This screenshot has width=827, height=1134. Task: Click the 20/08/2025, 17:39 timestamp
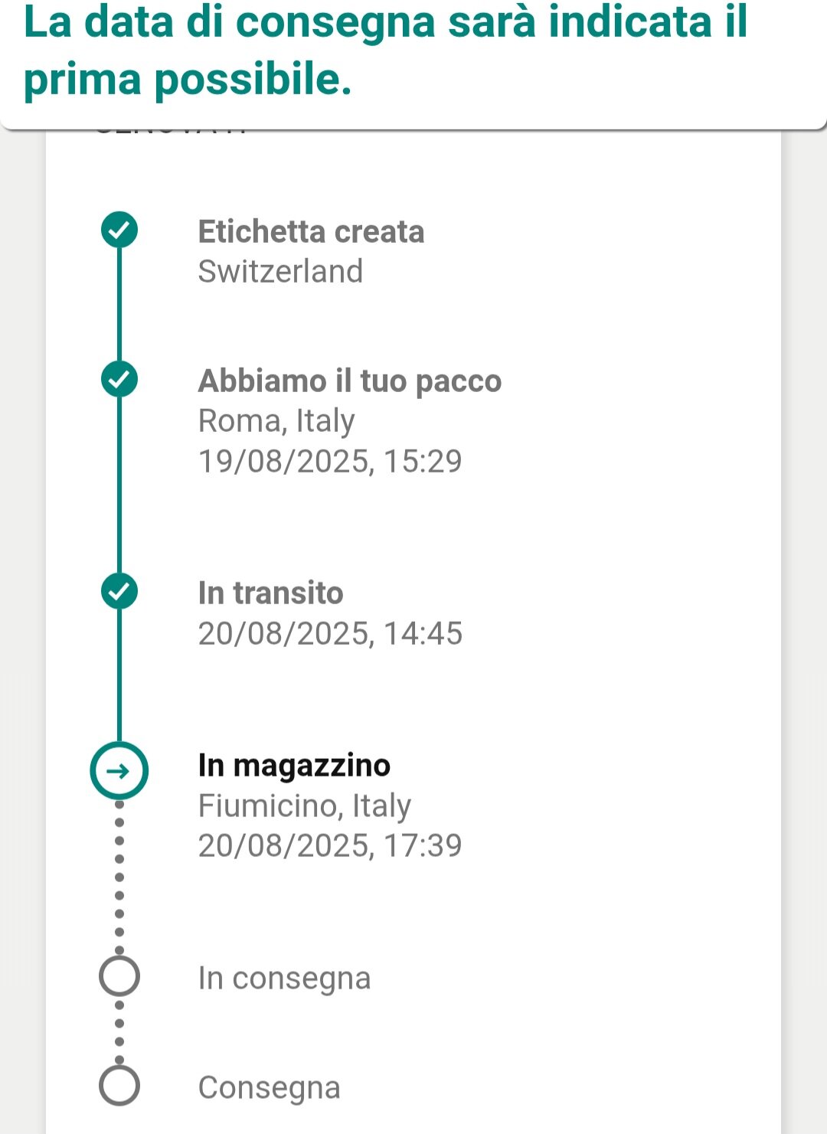click(330, 845)
